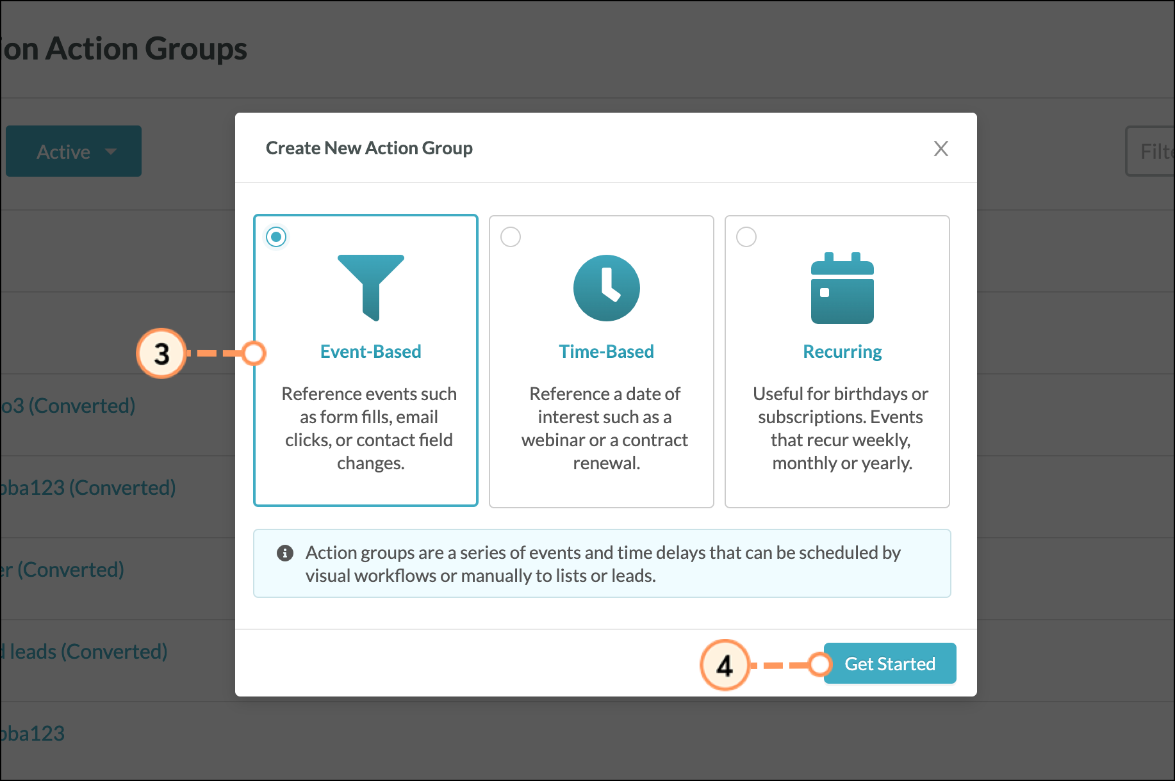Click the Time-Based description about webinar dates

(x=605, y=428)
